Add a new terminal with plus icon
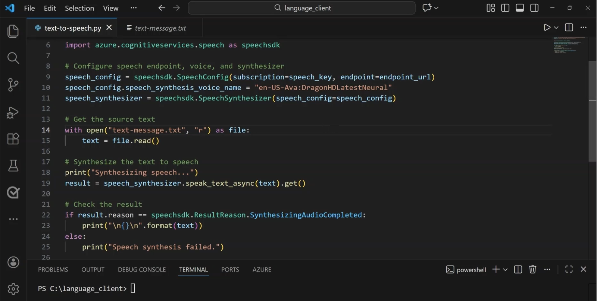Screen dimensions: 597x301 [496, 269]
